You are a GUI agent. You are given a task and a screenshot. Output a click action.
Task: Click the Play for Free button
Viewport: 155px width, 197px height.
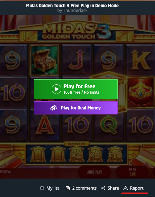point(76,89)
